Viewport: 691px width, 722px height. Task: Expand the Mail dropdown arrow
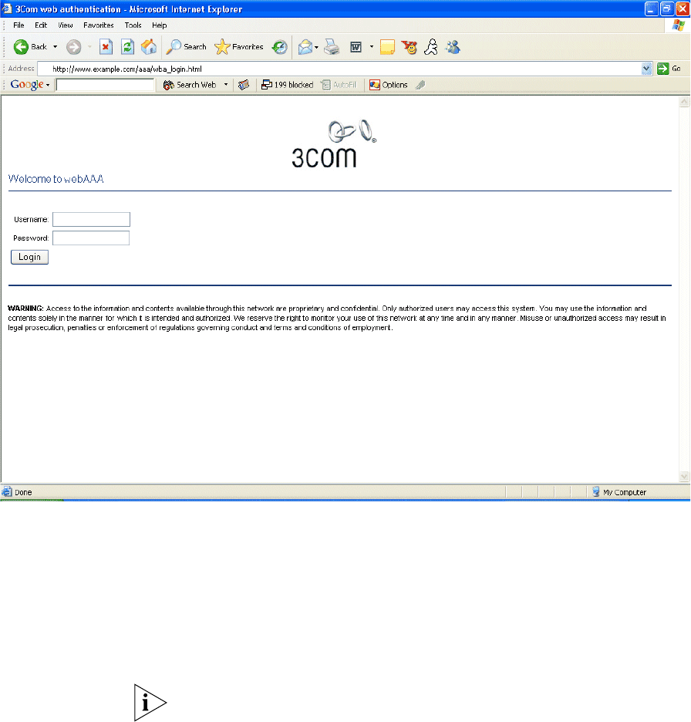point(316,47)
